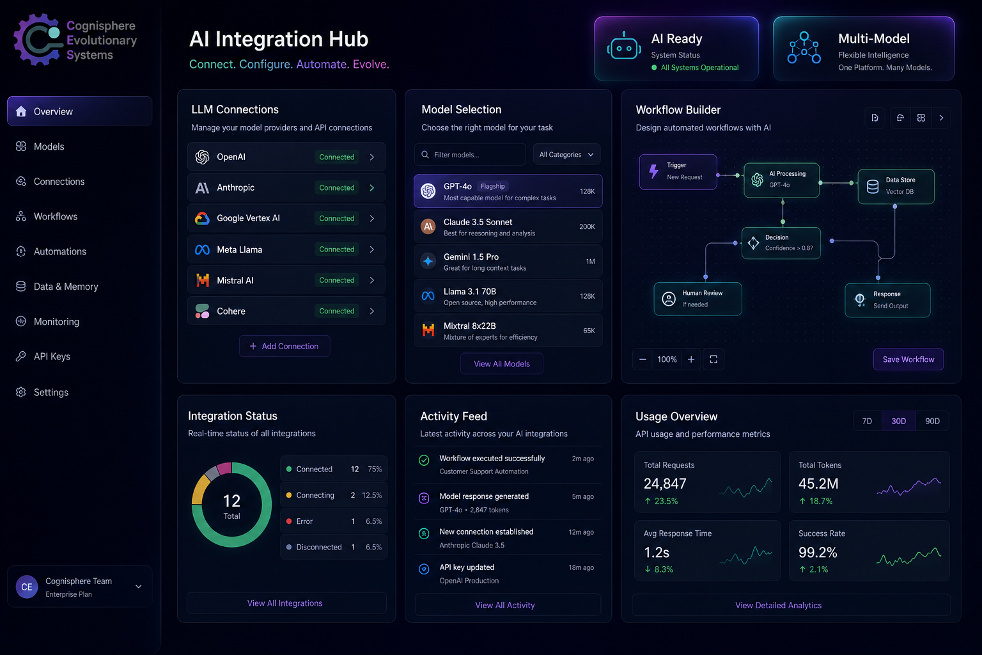Image resolution: width=982 pixels, height=655 pixels.
Task: Click the Cohere logo
Action: click(203, 311)
